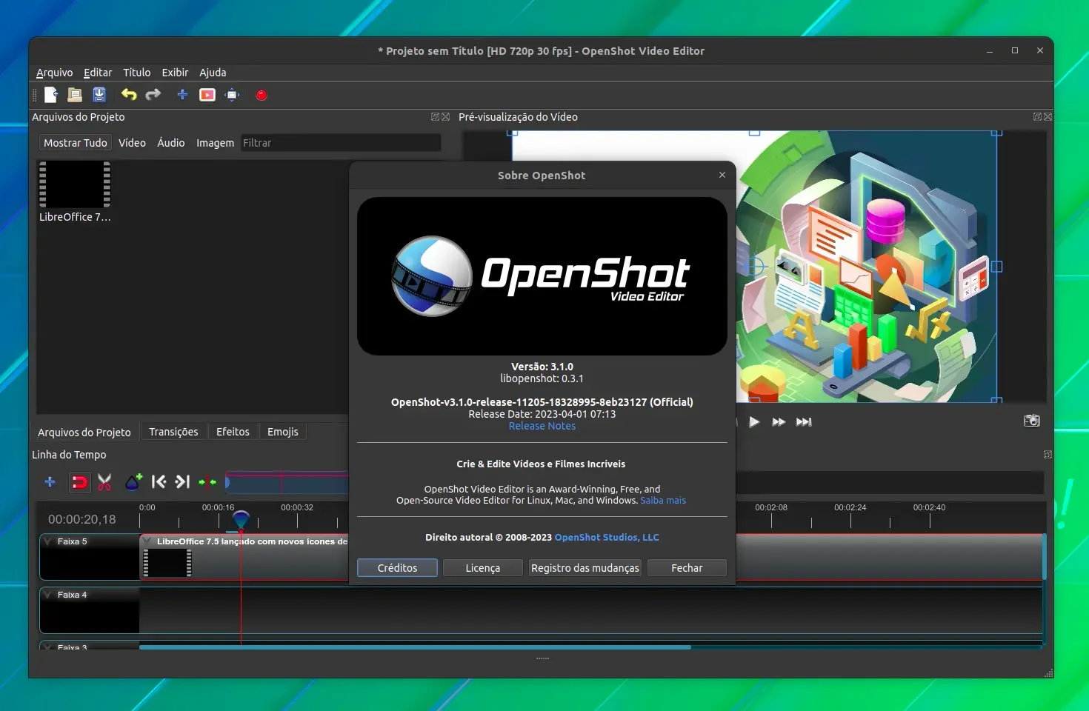Screen dimensions: 1089x711
Task: Float the Linha do Tempo panel icon
Action: click(x=1048, y=455)
